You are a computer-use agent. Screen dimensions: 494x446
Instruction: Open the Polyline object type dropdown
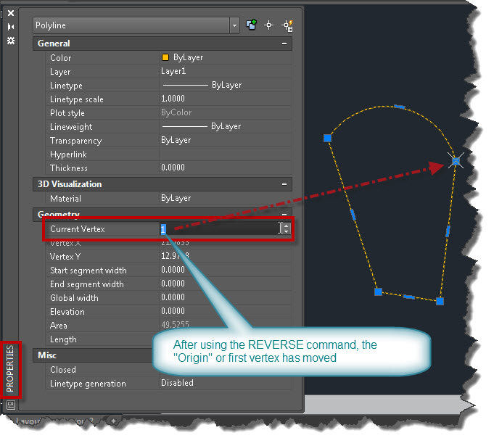234,25
